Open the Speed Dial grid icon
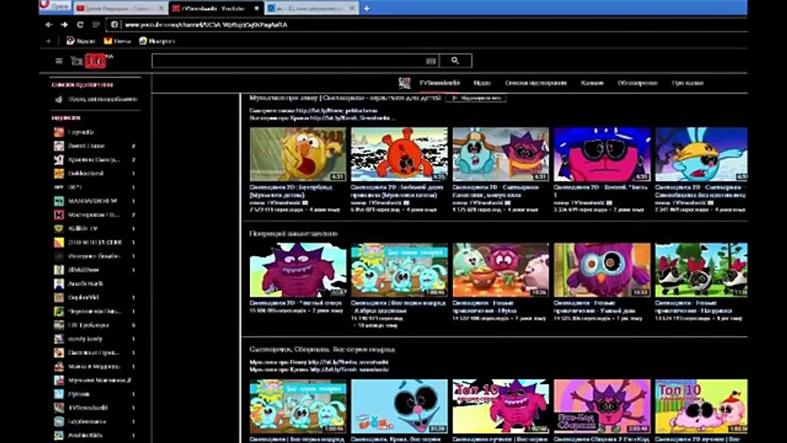 pos(96,25)
